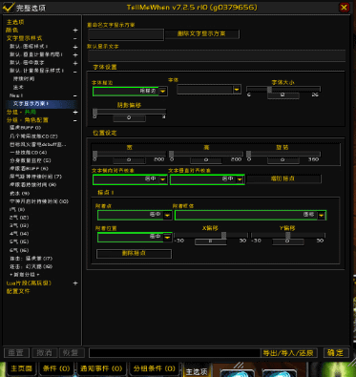The width and height of the screenshot is (356, 377).
Task: Open the font outline (字体描边) dropdown arrow
Action: (x=162, y=92)
